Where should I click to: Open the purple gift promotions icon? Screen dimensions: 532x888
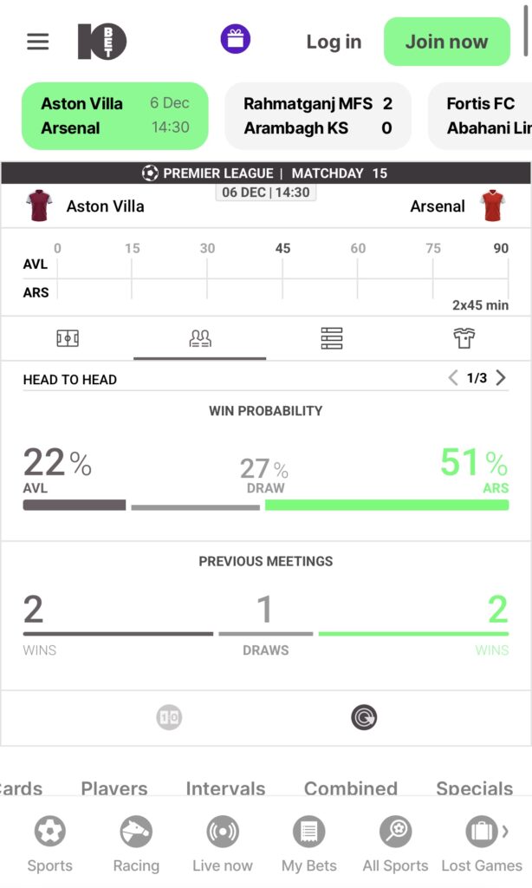point(235,40)
